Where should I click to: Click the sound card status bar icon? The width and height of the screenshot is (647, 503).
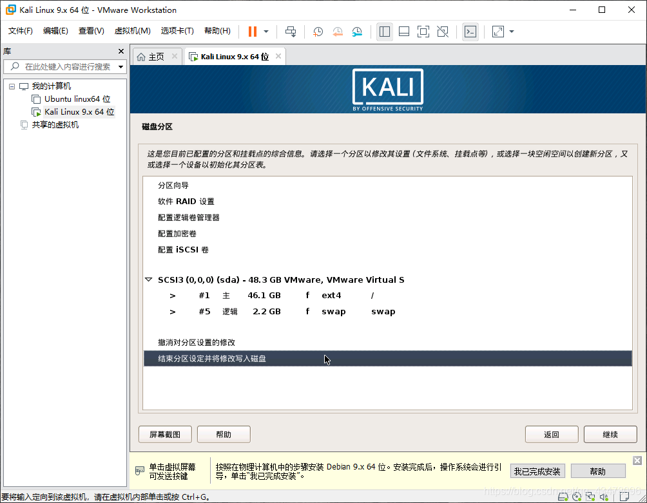pyautogui.click(x=604, y=497)
